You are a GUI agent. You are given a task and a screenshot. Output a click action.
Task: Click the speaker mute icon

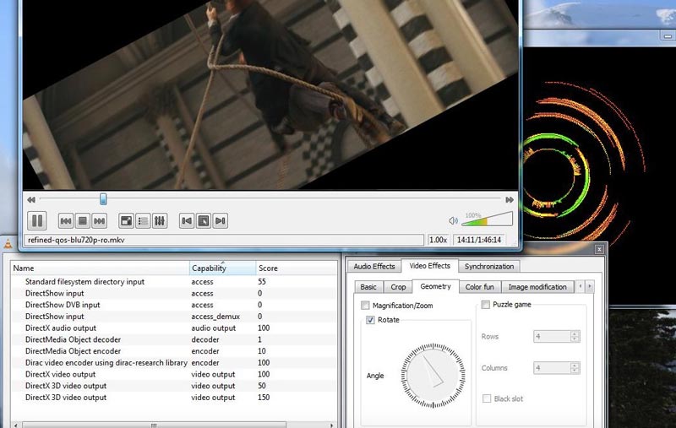click(454, 222)
